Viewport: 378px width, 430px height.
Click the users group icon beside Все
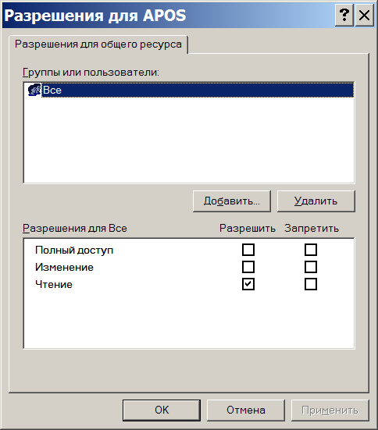point(34,90)
